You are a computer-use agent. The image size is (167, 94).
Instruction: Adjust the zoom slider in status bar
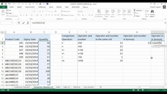pos(153,90)
